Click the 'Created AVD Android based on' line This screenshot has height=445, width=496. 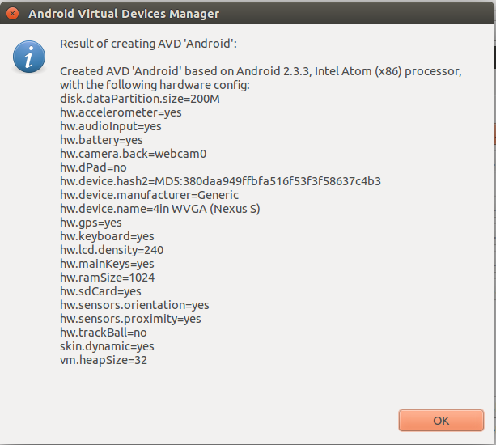click(x=261, y=71)
